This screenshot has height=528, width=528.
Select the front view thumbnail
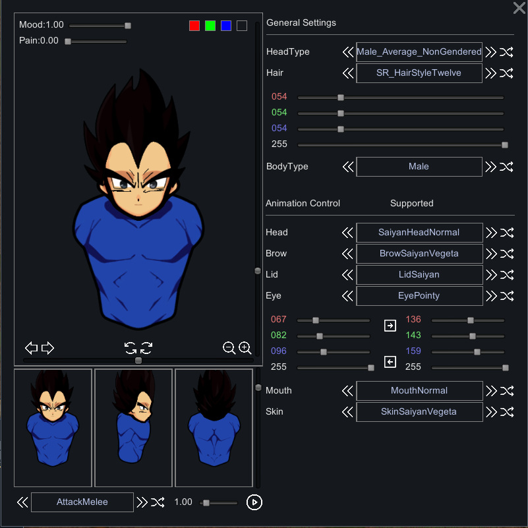(53, 428)
